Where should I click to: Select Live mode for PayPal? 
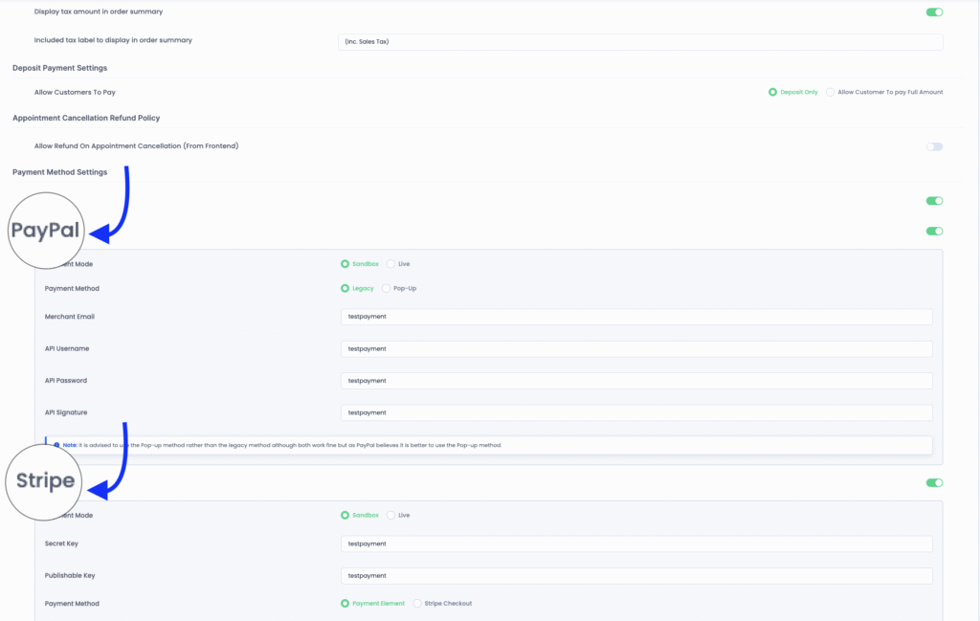click(391, 263)
